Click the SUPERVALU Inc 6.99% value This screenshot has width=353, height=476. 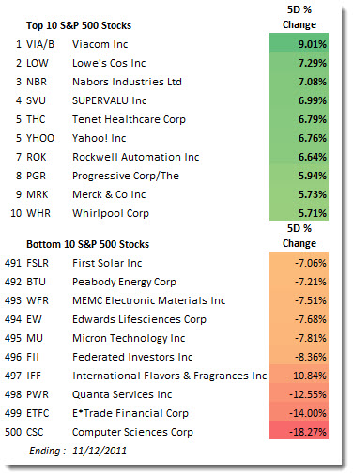tap(299, 100)
